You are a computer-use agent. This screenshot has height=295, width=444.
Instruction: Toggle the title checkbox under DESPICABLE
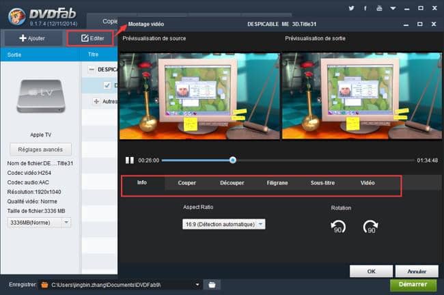click(107, 85)
